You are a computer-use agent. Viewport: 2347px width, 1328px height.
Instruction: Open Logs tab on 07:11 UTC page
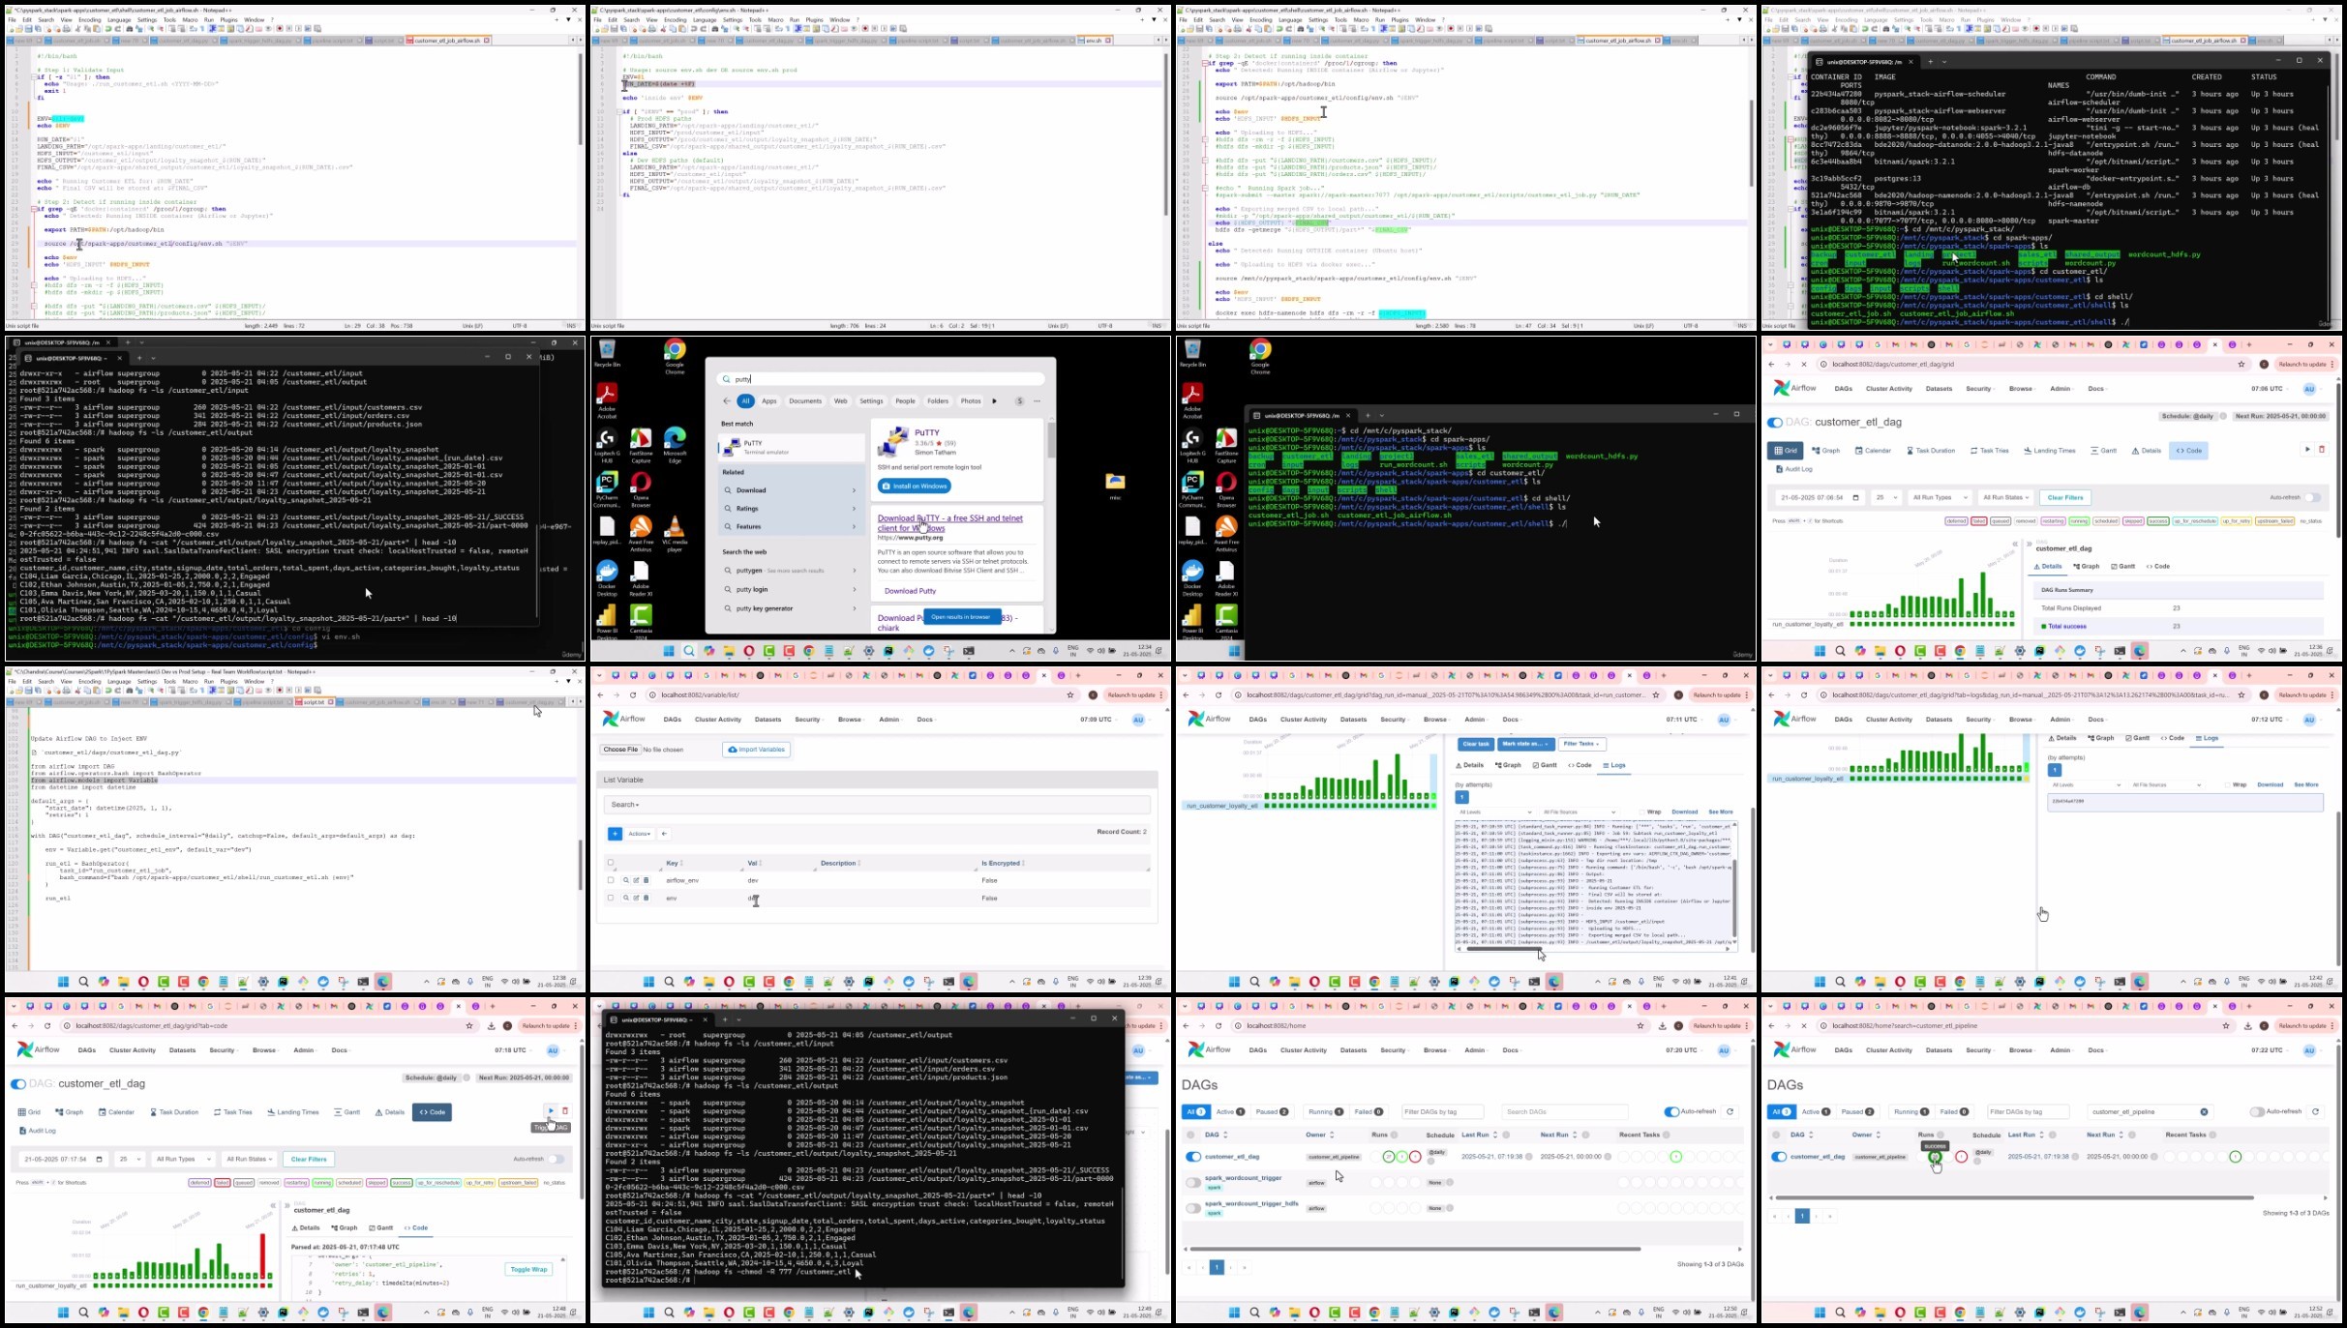coord(1614,765)
